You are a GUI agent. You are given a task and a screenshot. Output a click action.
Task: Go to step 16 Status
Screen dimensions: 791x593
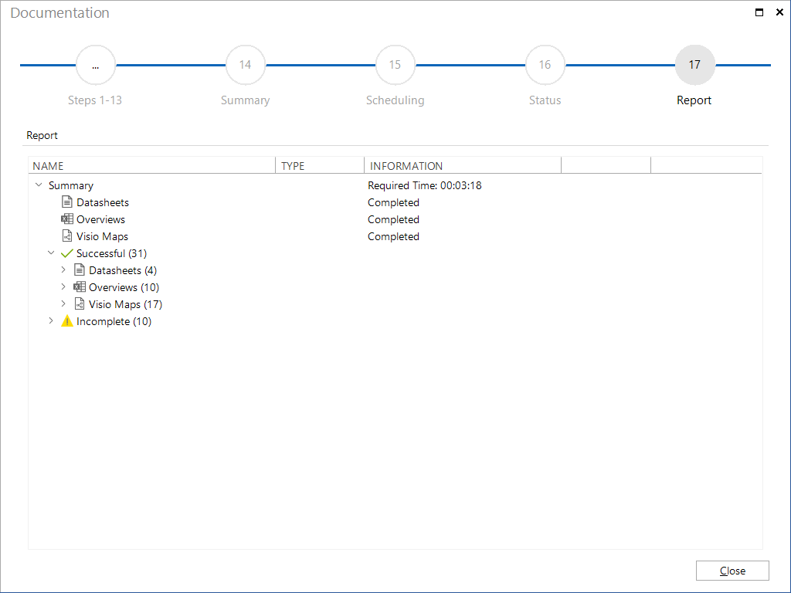545,65
